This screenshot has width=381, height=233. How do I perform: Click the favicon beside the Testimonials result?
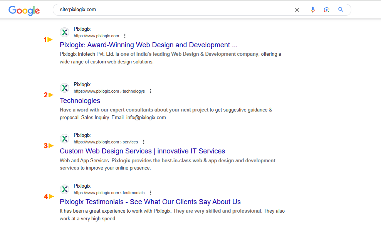click(64, 189)
